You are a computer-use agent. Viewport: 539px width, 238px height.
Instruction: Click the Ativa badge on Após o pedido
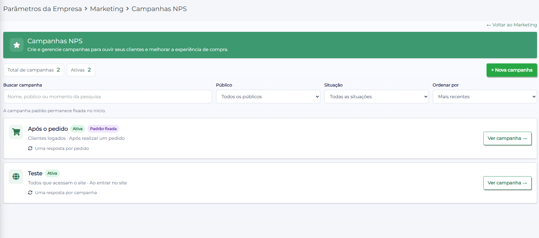click(x=78, y=129)
